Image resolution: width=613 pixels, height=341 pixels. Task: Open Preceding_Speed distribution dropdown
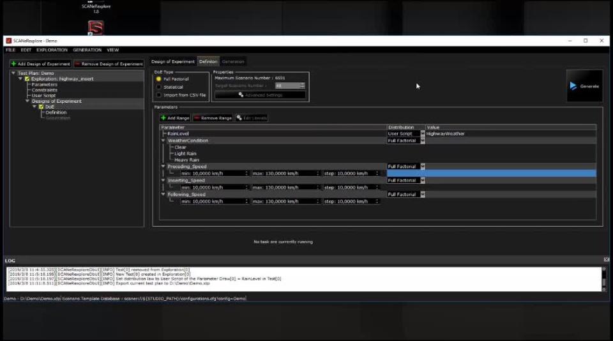click(423, 167)
